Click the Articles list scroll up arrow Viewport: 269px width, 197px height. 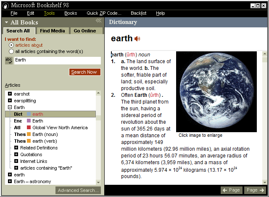click(x=98, y=93)
